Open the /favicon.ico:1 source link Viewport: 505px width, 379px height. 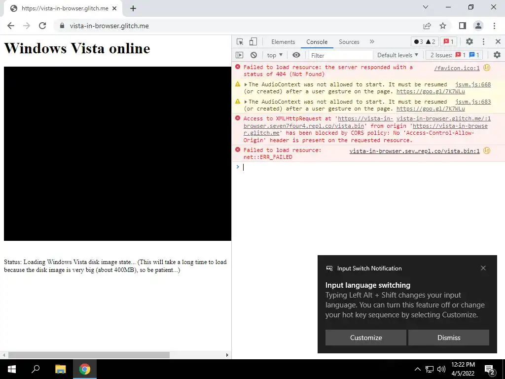457,68
